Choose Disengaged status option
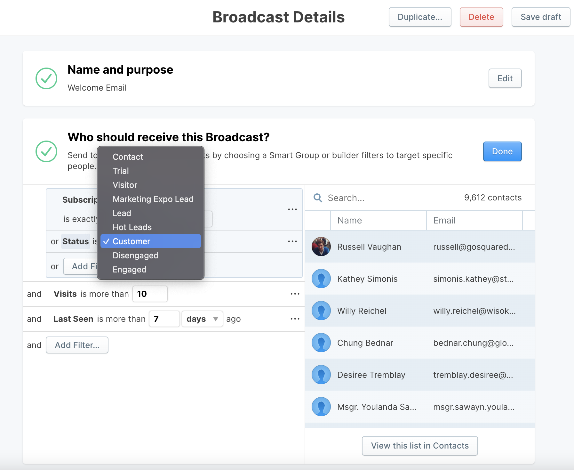 [x=151, y=255]
